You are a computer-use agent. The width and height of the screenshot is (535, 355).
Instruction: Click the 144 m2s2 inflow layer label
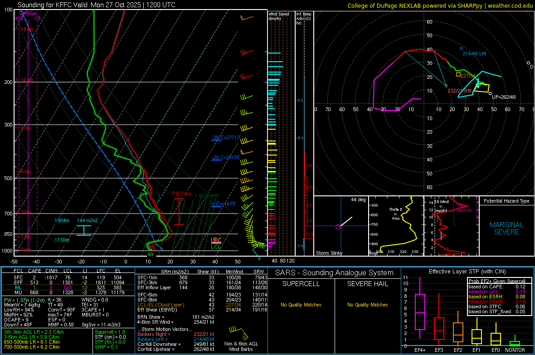(88, 220)
